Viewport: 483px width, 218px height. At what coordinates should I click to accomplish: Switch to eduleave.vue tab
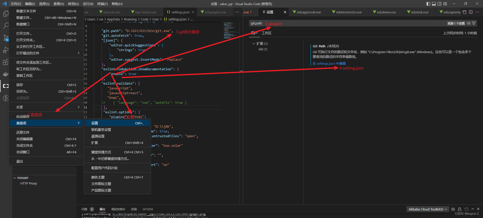coord(386,12)
